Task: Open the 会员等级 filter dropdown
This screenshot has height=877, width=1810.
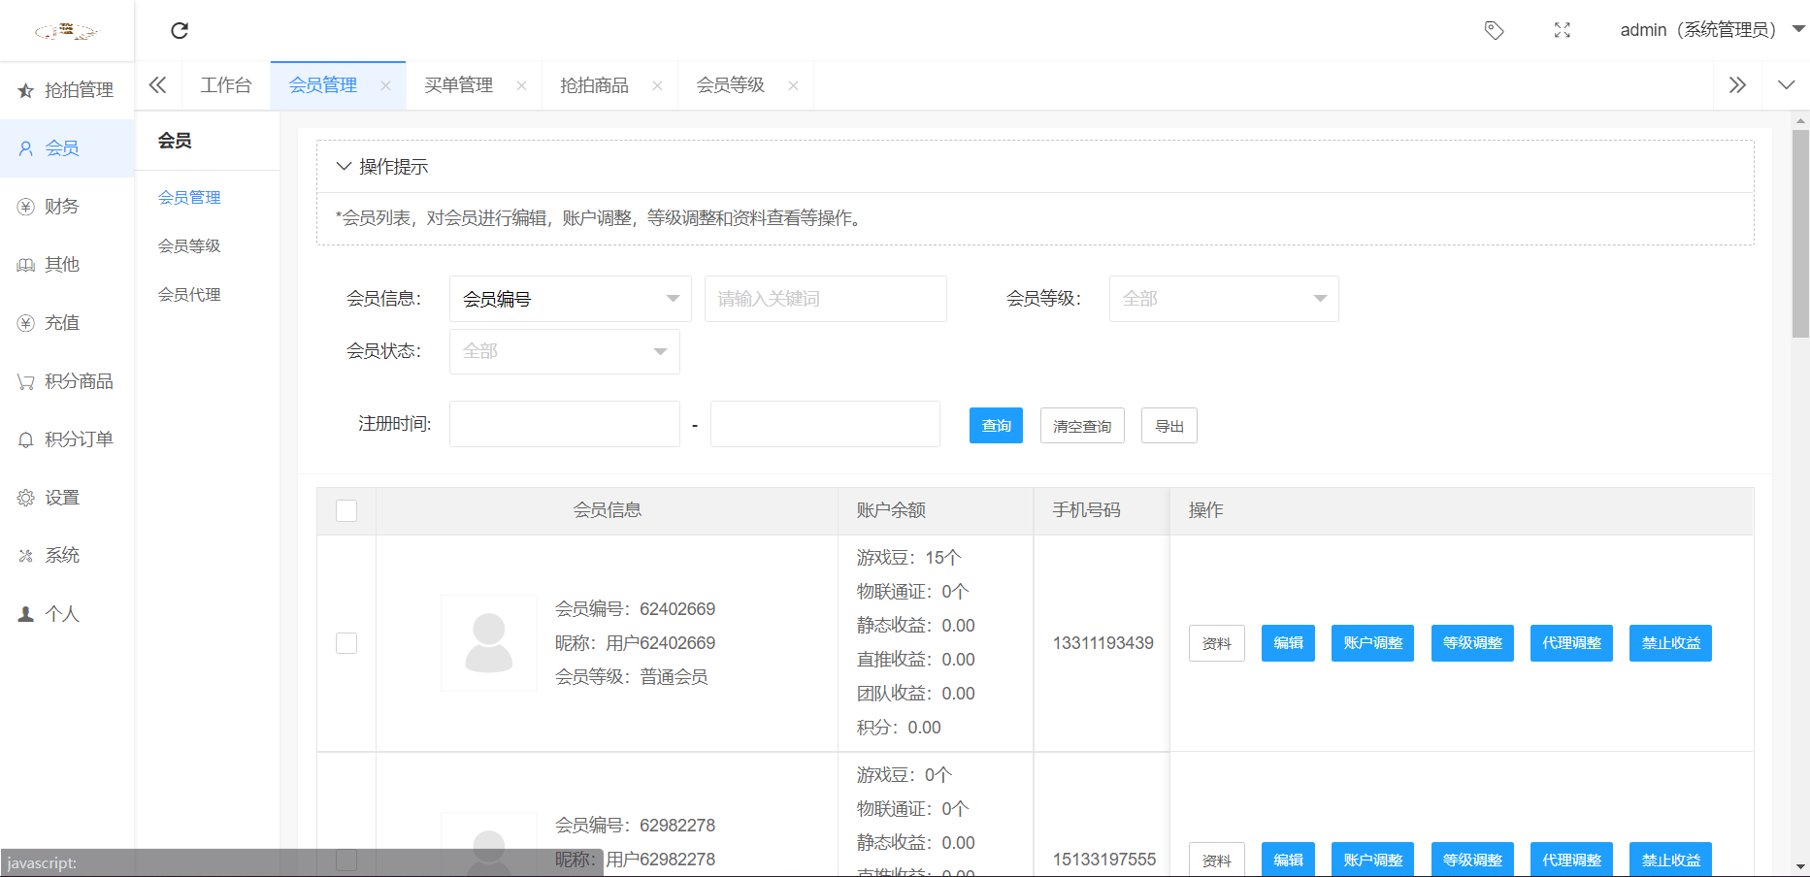Action: (x=1224, y=299)
